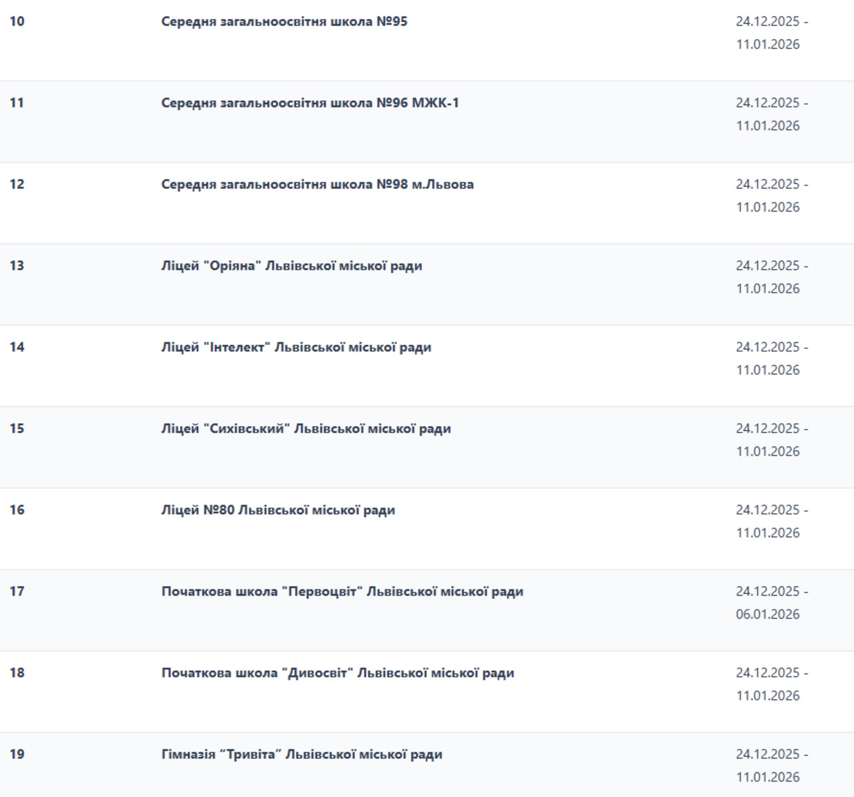Click row number 15
This screenshot has height=797, width=854.
tap(17, 428)
